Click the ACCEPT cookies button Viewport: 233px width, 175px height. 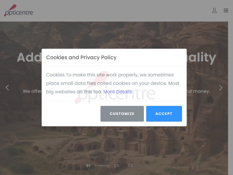click(x=164, y=114)
